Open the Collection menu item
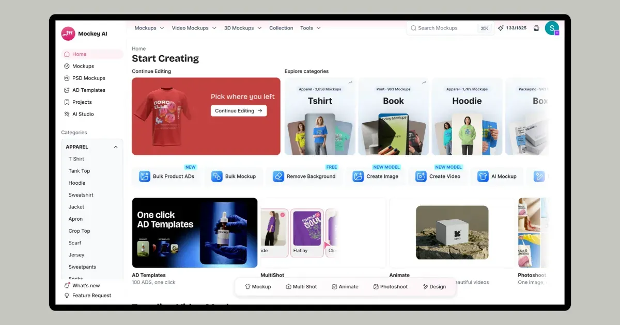This screenshot has height=325, width=620. coord(281,28)
